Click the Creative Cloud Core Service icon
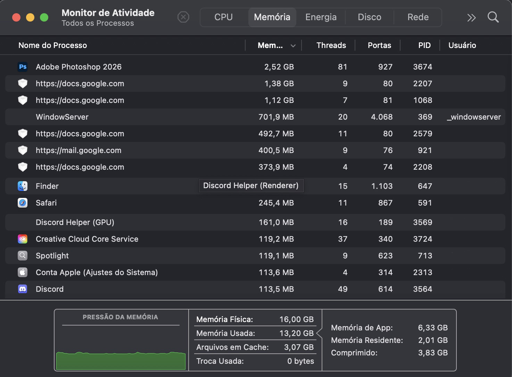512x377 pixels. (23, 239)
